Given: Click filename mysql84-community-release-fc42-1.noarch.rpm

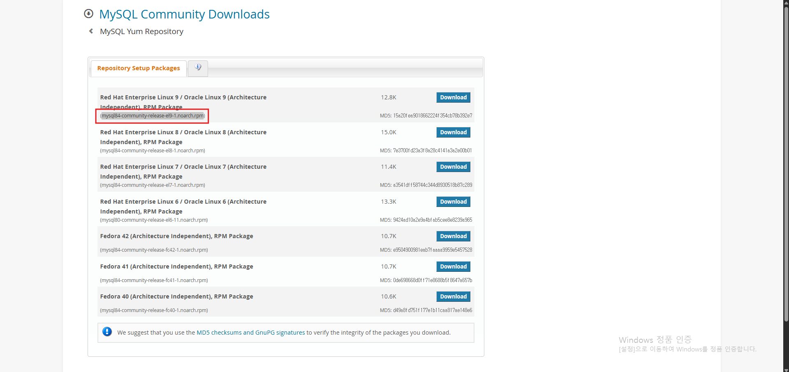Looking at the screenshot, I should pos(154,250).
